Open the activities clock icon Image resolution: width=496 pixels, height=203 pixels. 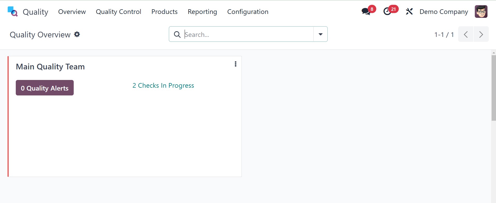click(x=387, y=12)
